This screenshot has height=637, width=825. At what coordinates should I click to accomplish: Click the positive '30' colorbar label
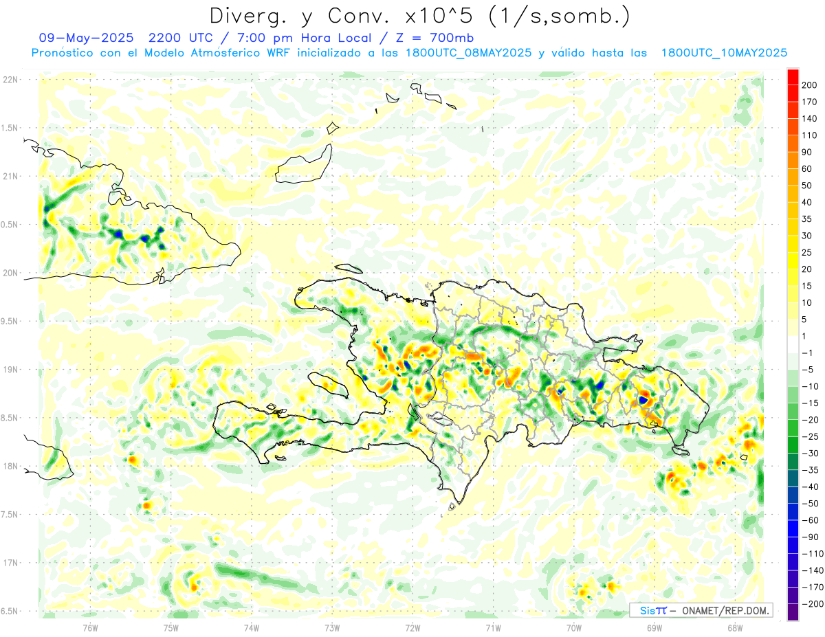pos(807,236)
